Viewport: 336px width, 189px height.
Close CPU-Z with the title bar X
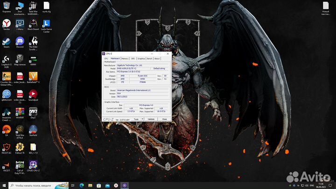[x=168, y=54]
